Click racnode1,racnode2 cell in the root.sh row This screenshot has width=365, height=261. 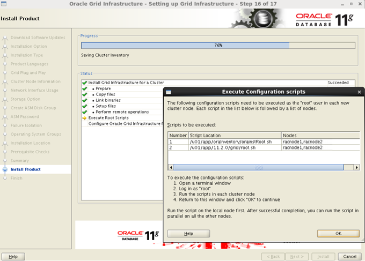320,147
